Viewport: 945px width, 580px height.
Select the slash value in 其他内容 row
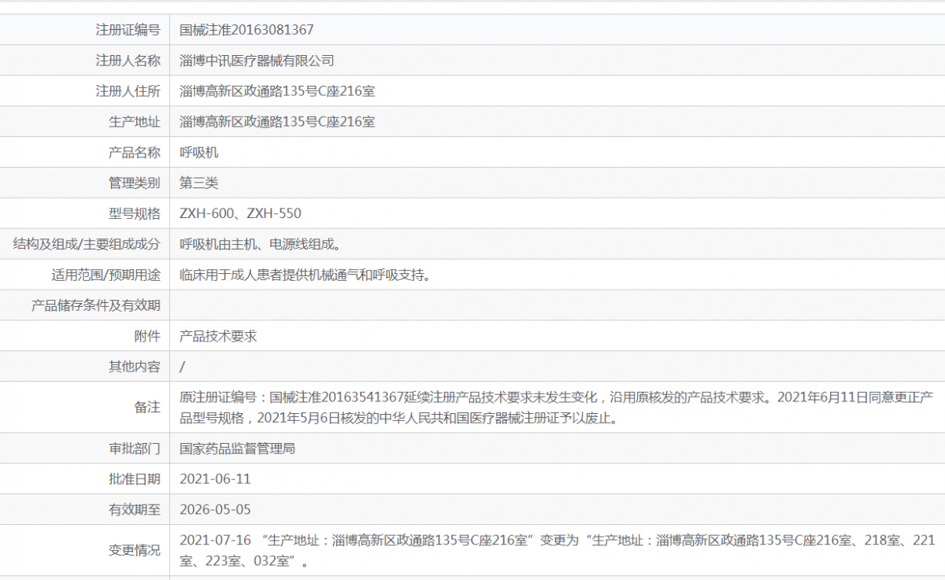[183, 368]
